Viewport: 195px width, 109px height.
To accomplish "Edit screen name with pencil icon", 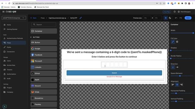I will (x=81, y=18).
